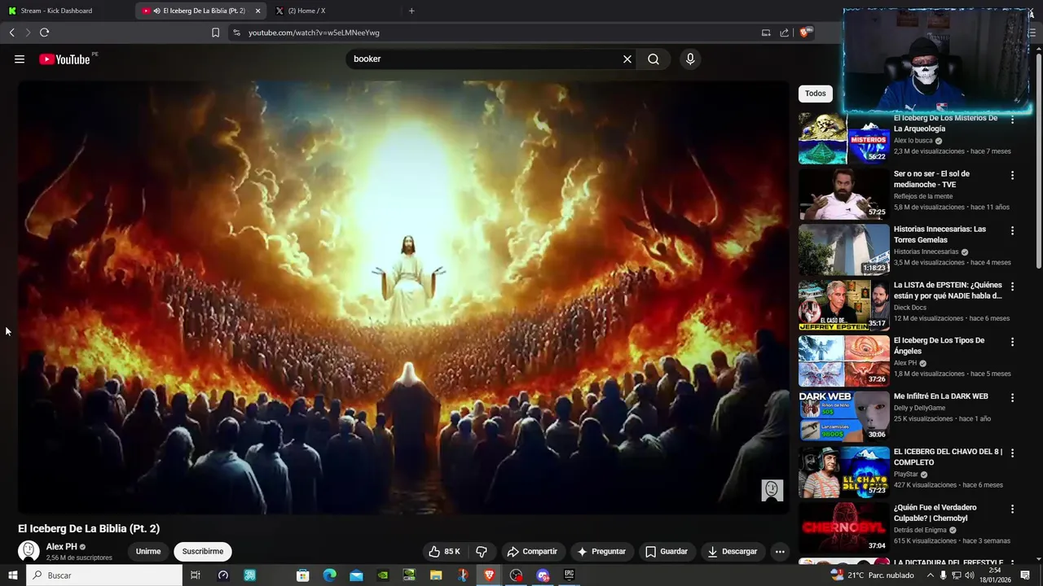Open options menu for DARK WEB video
The height and width of the screenshot is (586, 1043).
click(1013, 398)
